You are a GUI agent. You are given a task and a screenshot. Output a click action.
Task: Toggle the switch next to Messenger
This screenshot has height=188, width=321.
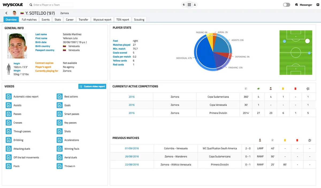click(x=286, y=5)
